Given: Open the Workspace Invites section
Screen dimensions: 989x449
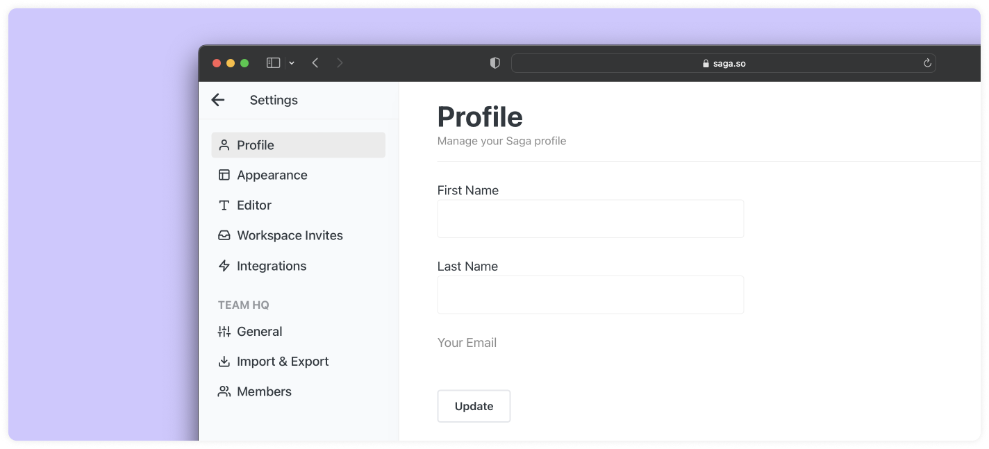Looking at the screenshot, I should [290, 235].
